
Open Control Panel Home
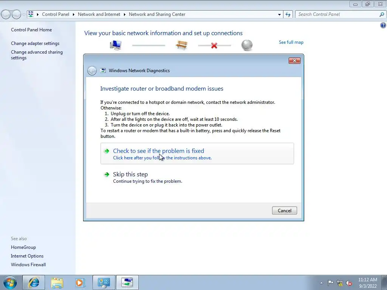tap(31, 30)
